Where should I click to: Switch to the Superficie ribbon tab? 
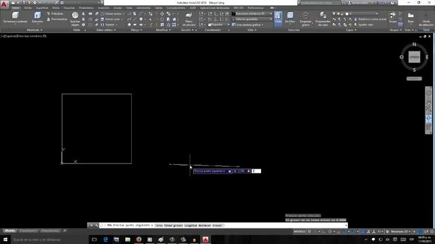point(42,8)
